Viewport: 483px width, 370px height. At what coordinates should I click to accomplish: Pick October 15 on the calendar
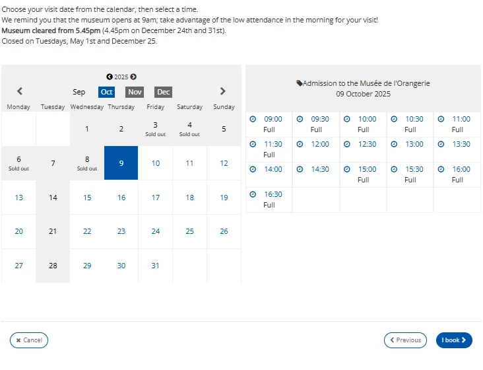(x=87, y=198)
